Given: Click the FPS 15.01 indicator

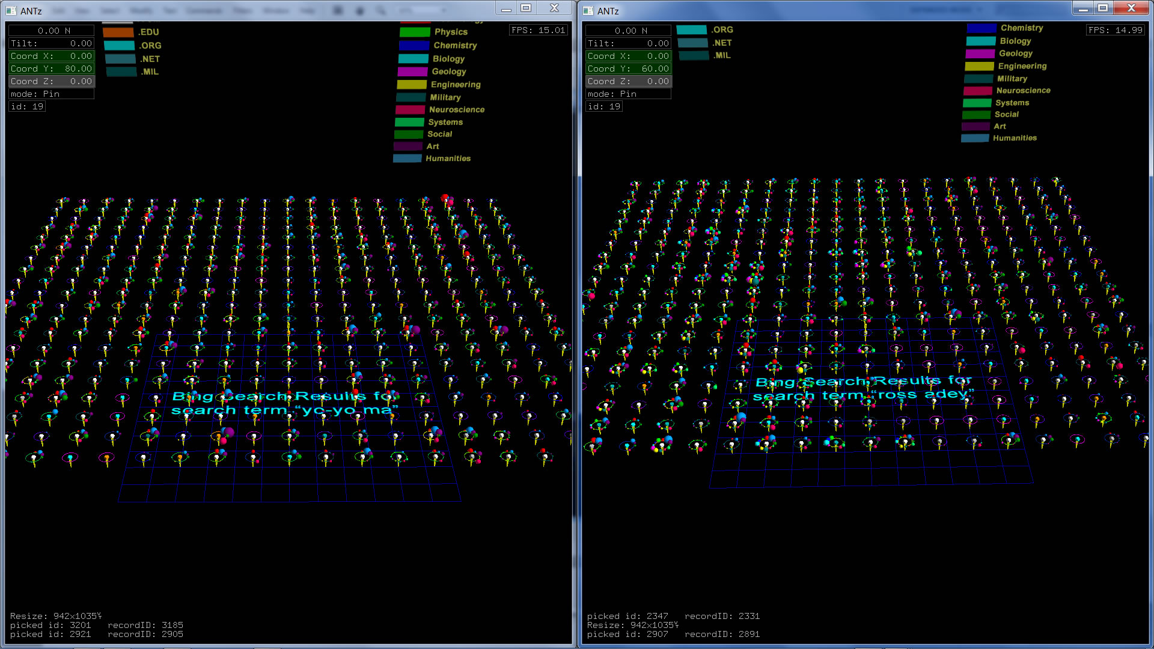Looking at the screenshot, I should click(538, 30).
